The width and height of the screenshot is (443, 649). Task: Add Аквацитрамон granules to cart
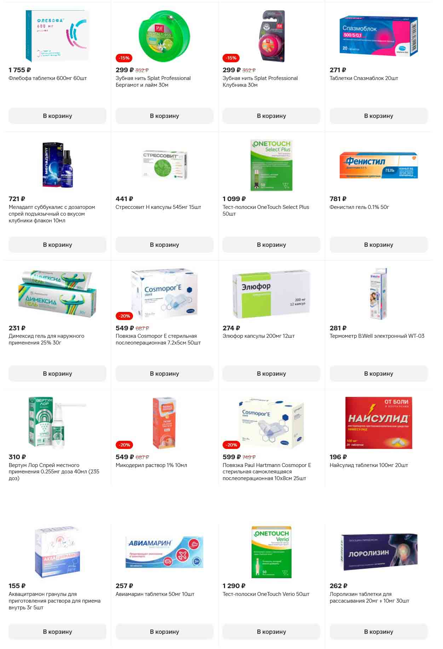pyautogui.click(x=57, y=632)
